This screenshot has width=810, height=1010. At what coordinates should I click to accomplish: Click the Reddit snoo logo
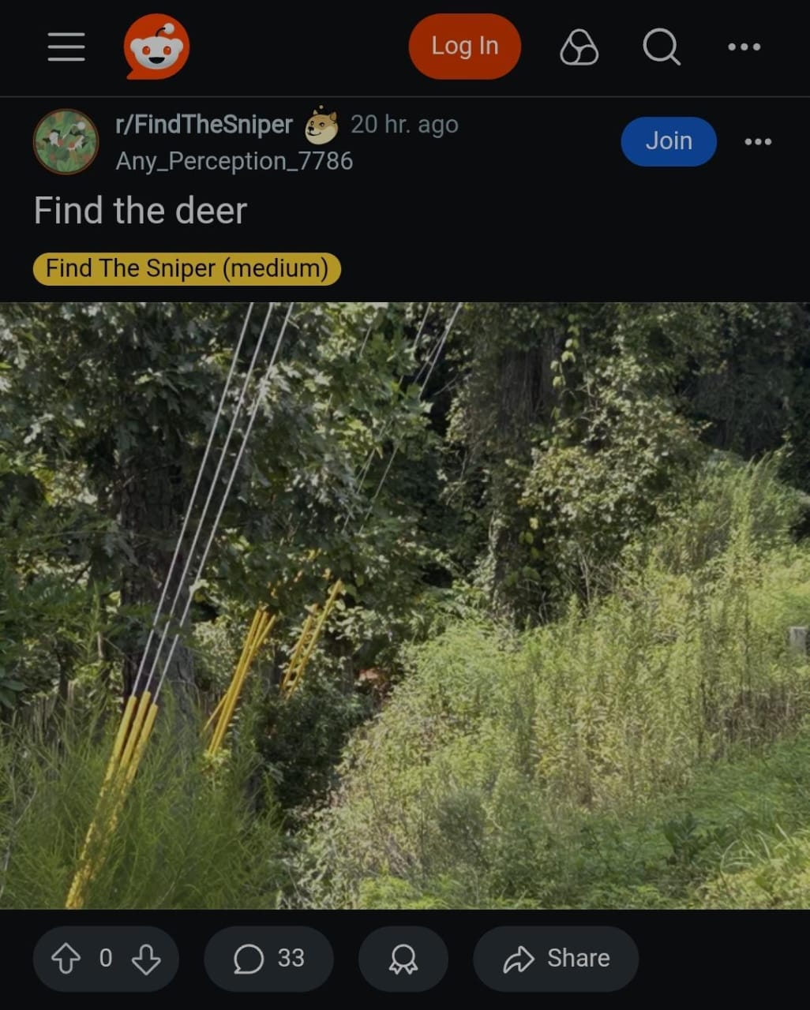click(x=156, y=47)
